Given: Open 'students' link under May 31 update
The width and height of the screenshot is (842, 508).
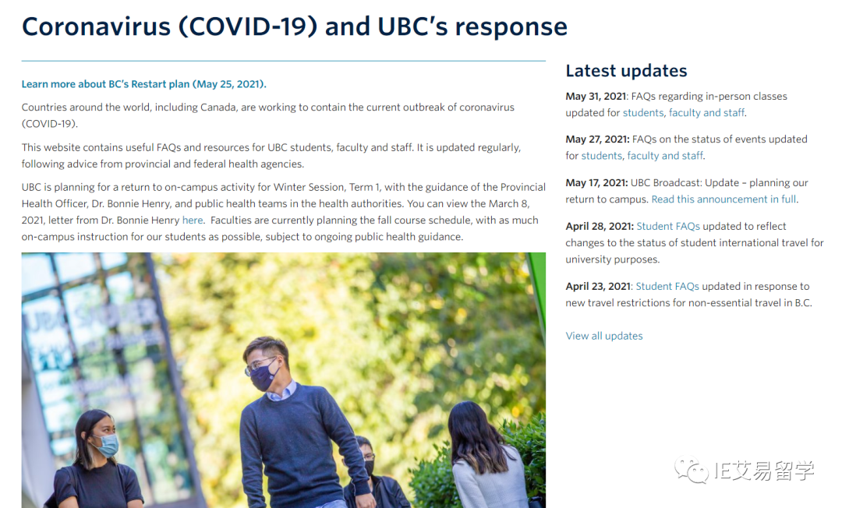Looking at the screenshot, I should tap(642, 113).
